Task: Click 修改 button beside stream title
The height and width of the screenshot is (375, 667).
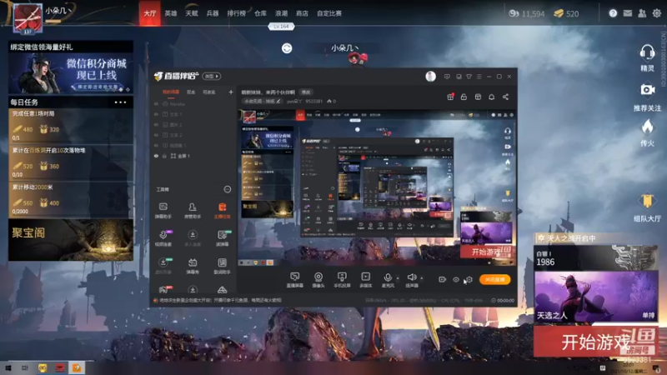Action: coord(306,92)
